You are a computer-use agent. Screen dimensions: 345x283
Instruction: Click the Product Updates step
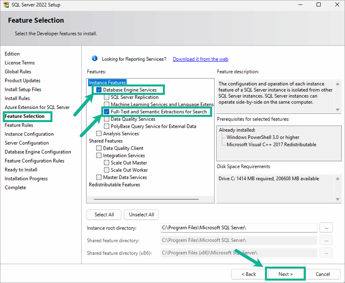coord(22,80)
